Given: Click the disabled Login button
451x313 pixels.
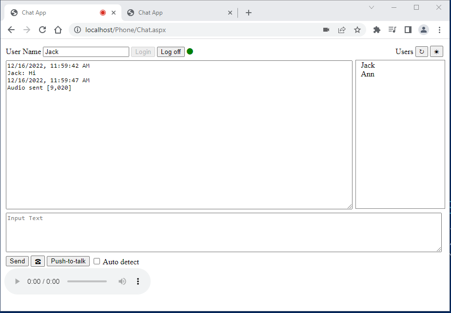Looking at the screenshot, I should point(143,52).
